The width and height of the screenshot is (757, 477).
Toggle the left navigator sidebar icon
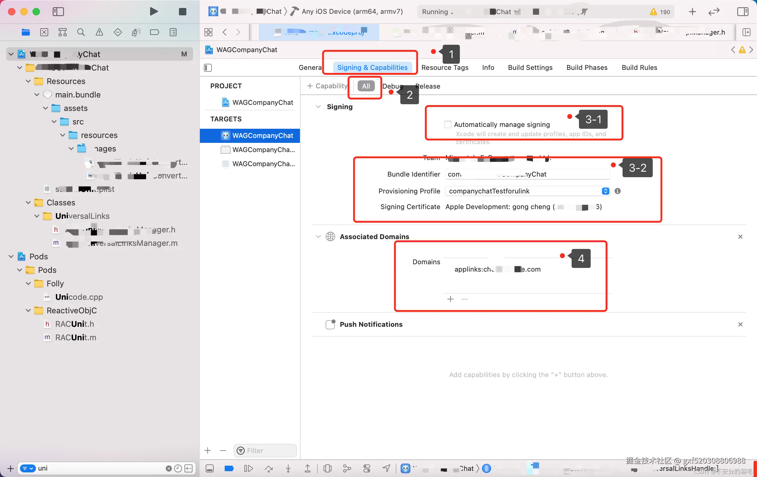[x=58, y=12]
